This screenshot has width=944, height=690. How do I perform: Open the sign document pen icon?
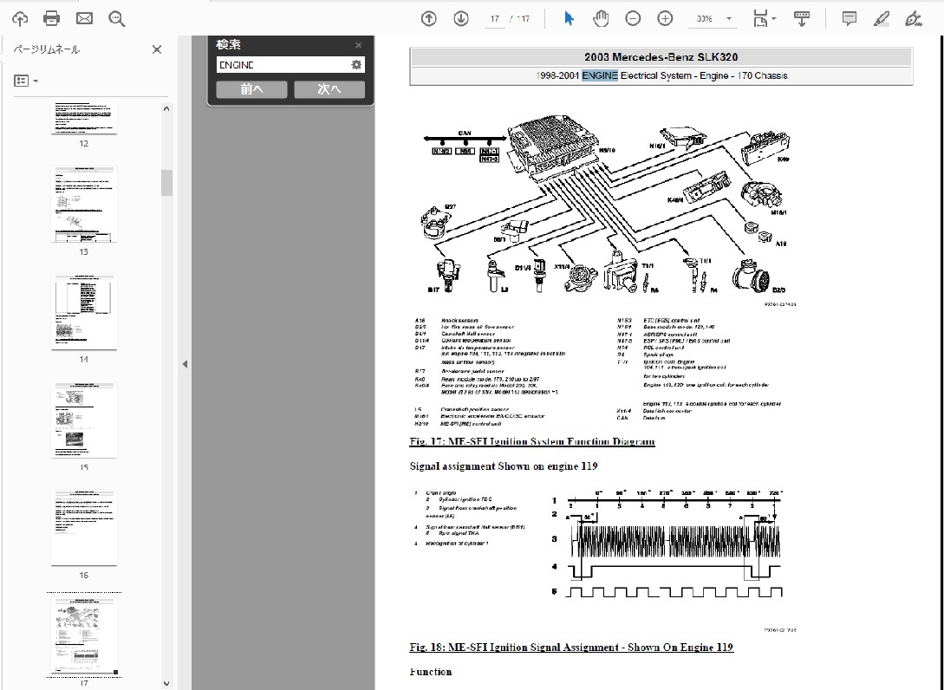click(x=914, y=19)
